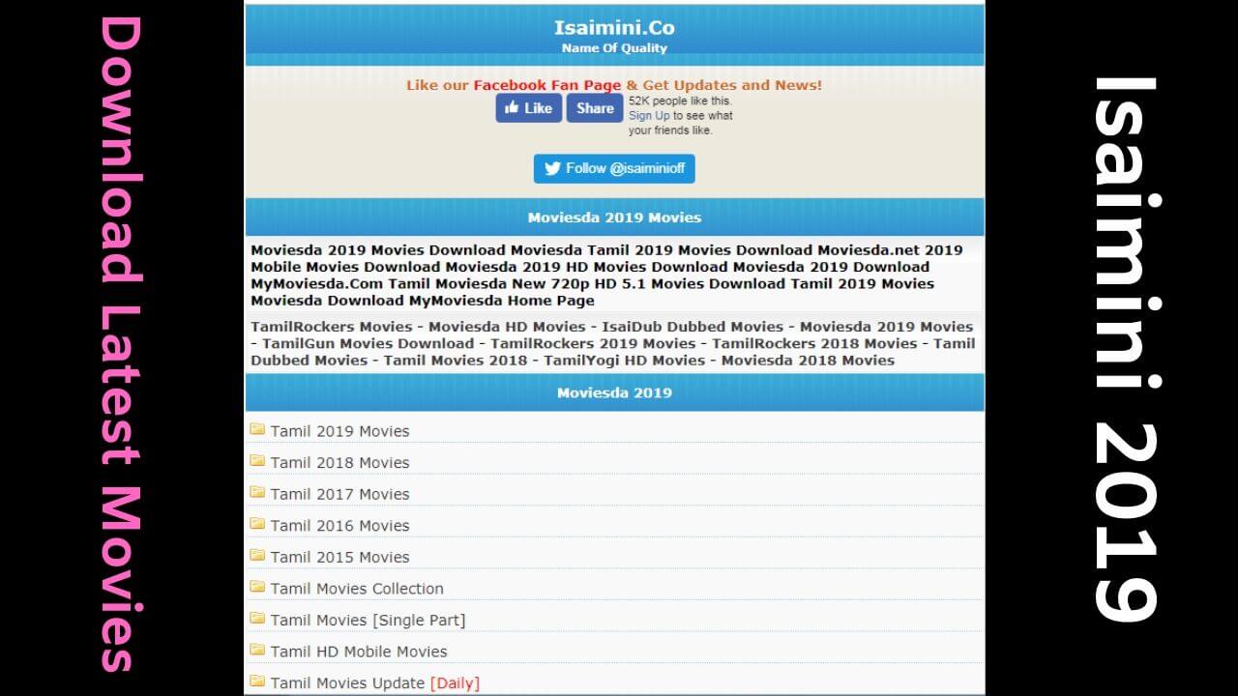
Task: Open Tamil Movies Collection link
Action: point(357,589)
